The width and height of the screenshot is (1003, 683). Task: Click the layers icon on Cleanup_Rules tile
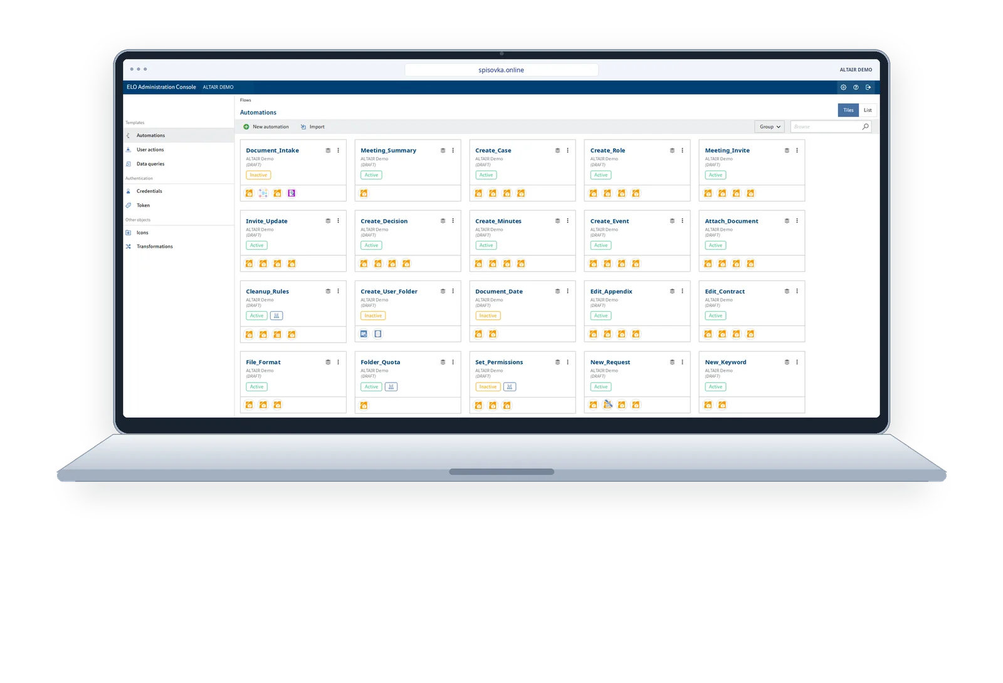(x=328, y=291)
